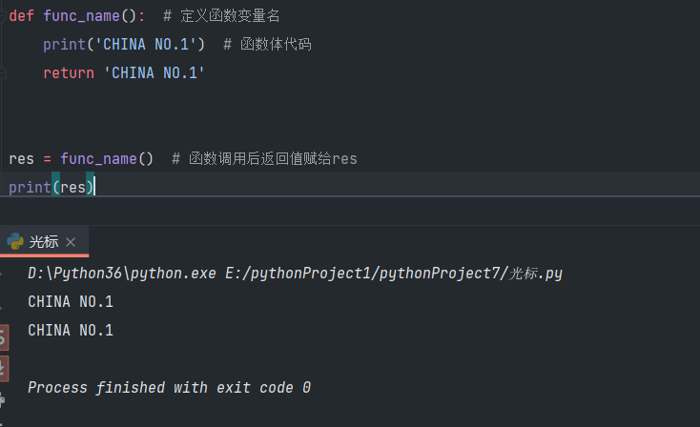Click the scroll to end icon in run toolbar
This screenshot has height=427, width=700.
[3, 367]
